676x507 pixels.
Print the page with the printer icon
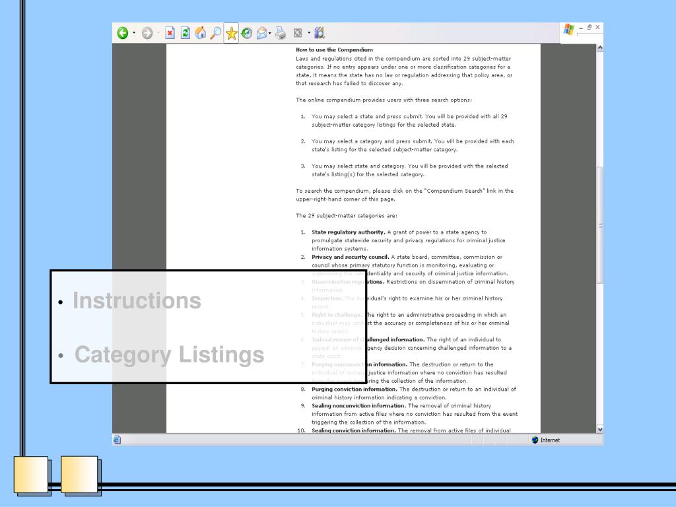point(281,33)
